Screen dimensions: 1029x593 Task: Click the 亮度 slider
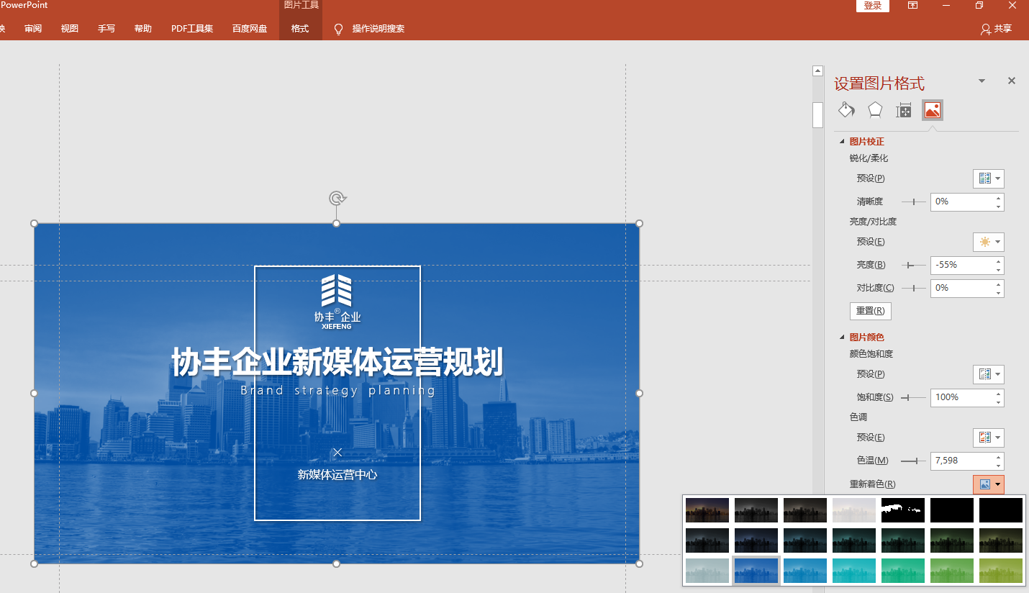click(914, 266)
